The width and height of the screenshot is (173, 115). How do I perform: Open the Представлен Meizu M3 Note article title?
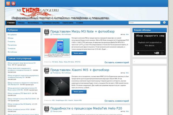click(82, 31)
